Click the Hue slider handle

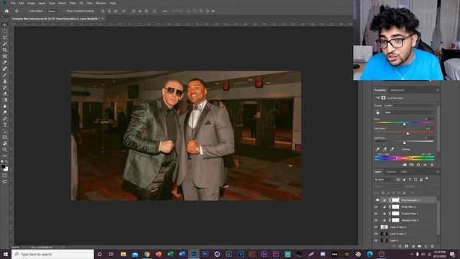point(404,124)
